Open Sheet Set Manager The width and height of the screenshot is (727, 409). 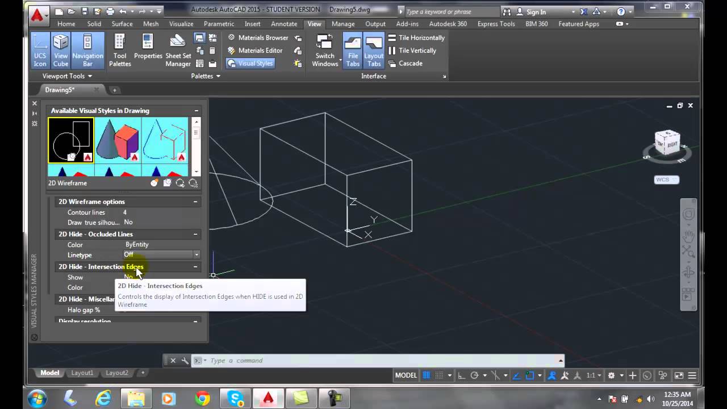click(x=178, y=51)
